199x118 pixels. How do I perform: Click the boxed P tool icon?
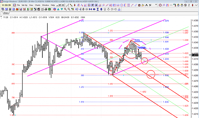93,5
